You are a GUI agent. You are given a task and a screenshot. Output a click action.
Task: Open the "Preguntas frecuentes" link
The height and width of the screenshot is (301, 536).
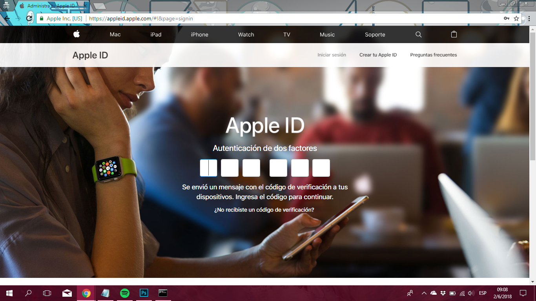click(x=434, y=55)
